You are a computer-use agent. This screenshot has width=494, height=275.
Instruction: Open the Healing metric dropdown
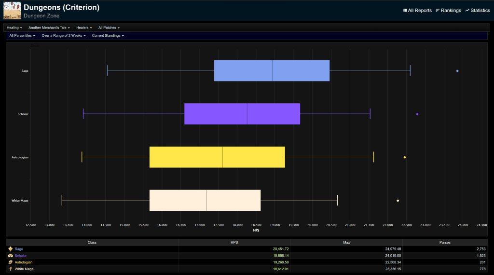[x=14, y=27]
